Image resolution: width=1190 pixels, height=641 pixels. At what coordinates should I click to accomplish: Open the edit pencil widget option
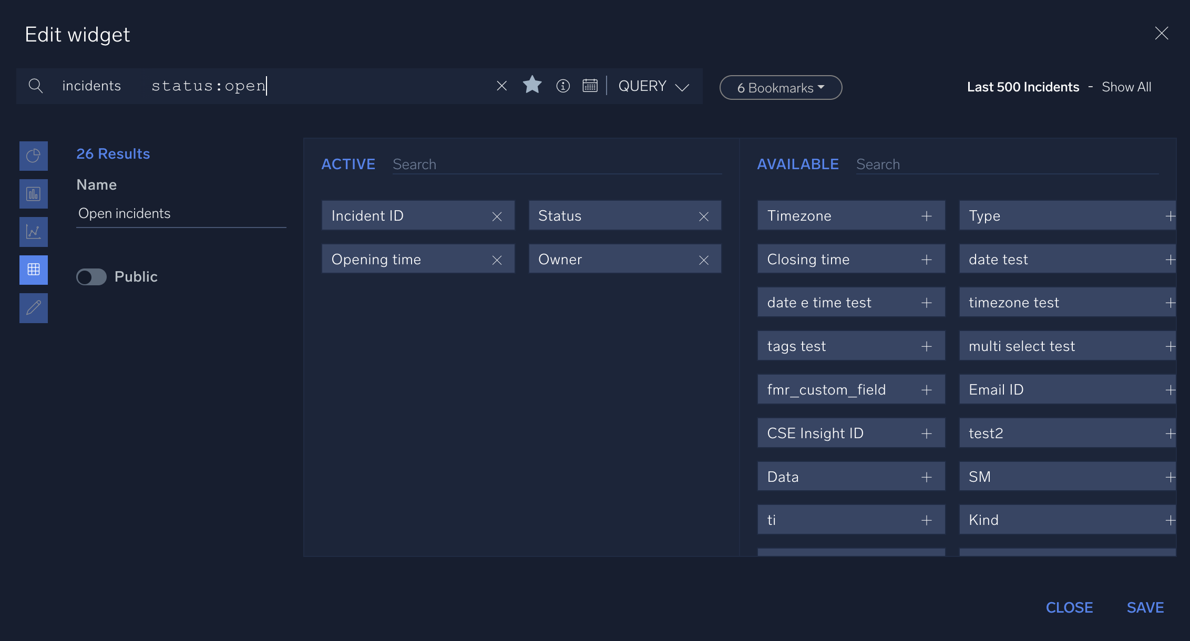[x=33, y=308]
